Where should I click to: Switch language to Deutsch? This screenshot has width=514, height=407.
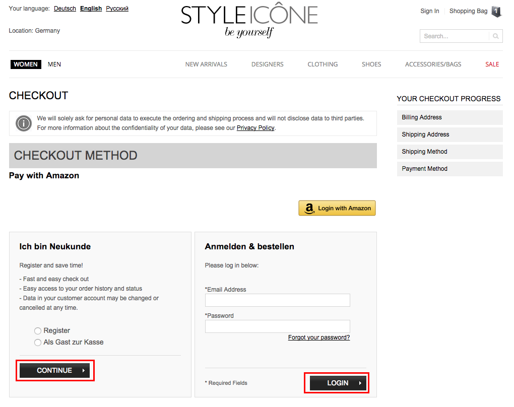65,9
